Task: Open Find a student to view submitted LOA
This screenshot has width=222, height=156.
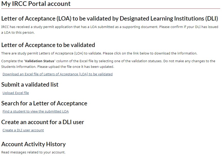Action: click(x=36, y=111)
